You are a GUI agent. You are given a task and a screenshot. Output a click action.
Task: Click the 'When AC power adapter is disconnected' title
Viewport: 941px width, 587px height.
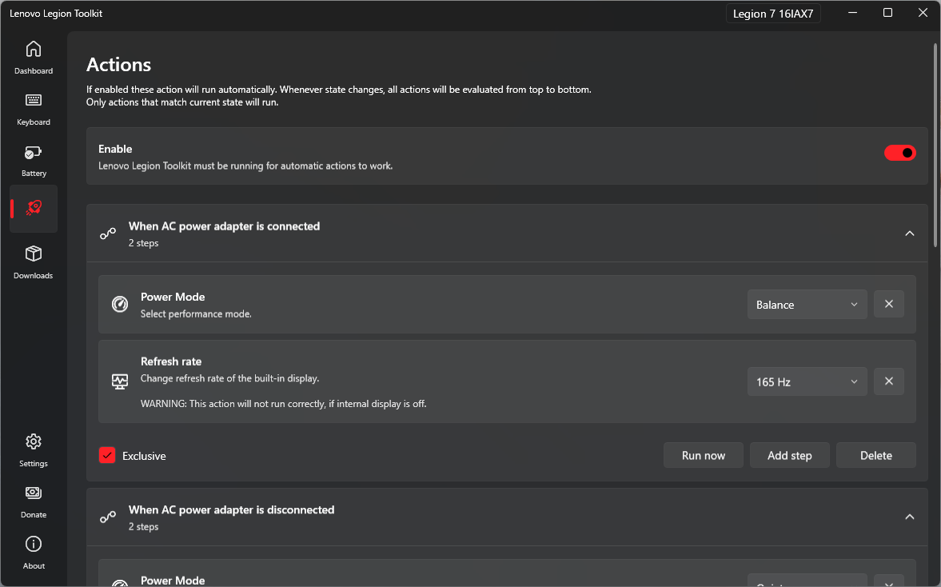point(232,509)
